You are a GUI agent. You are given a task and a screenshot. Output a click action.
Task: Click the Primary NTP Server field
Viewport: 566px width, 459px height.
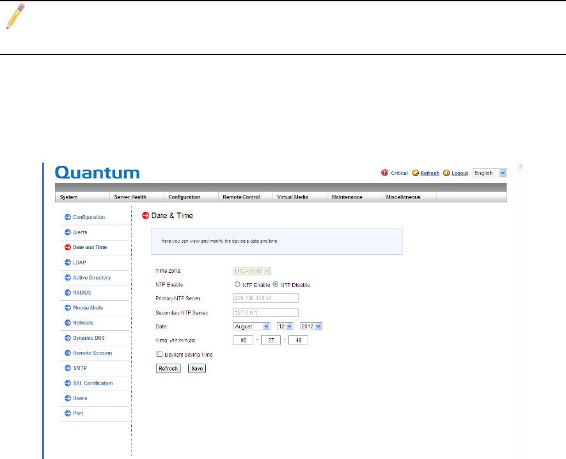266,298
